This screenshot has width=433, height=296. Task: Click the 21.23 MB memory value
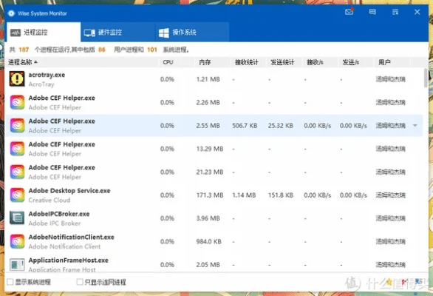210,172
